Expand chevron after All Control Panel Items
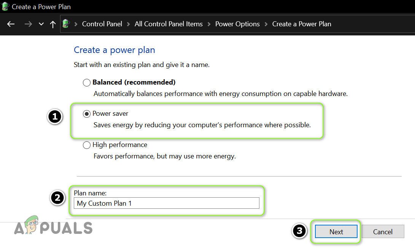The image size is (415, 251). pyautogui.click(x=209, y=24)
